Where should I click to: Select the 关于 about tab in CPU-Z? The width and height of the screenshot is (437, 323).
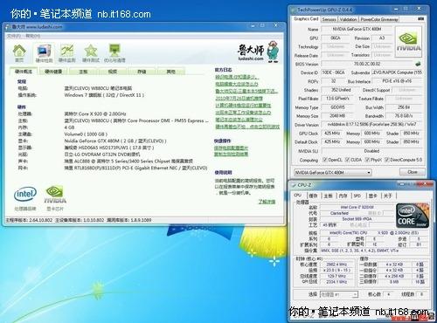tap(388, 196)
